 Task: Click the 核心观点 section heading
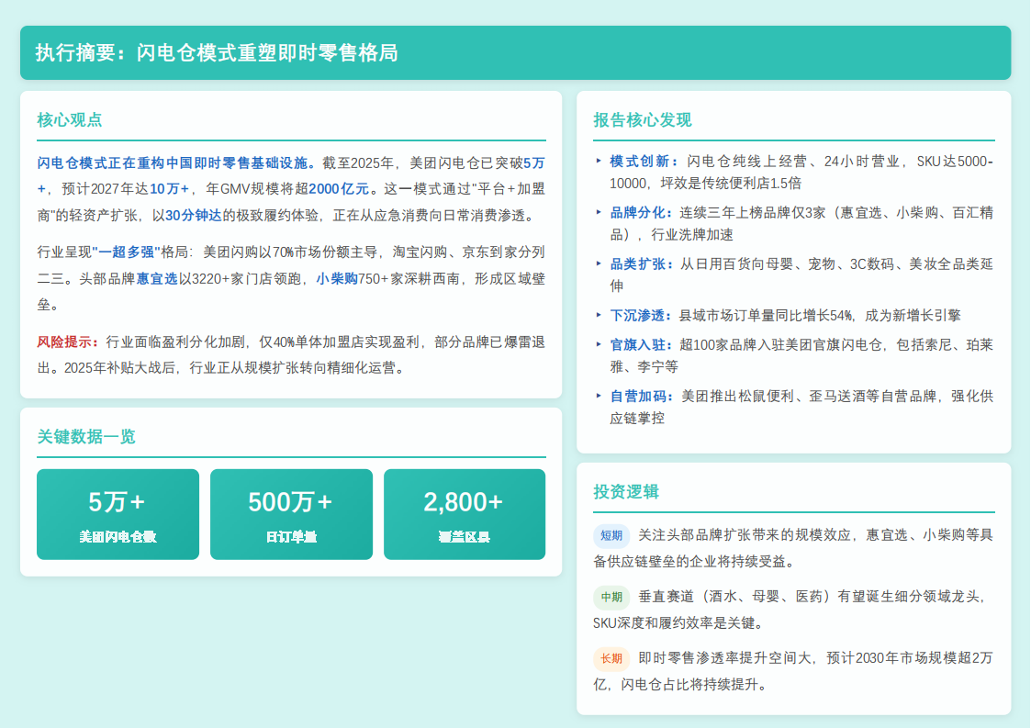(70, 119)
